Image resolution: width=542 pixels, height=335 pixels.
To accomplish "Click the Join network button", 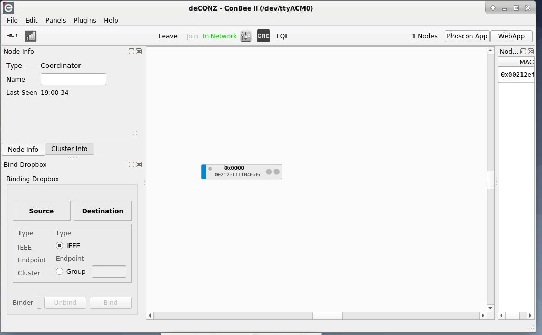I will [x=192, y=36].
